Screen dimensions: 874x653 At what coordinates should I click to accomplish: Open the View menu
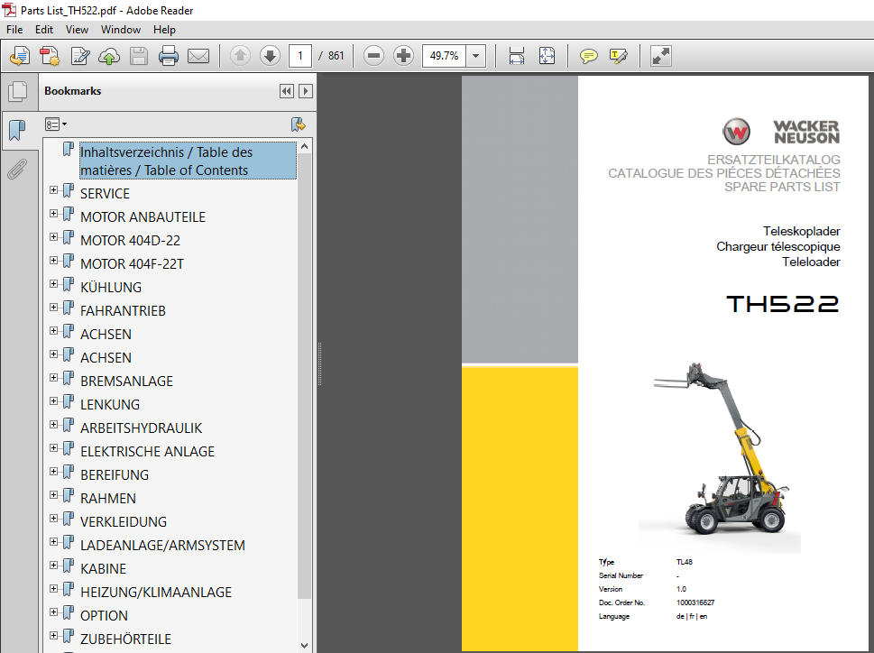tap(77, 30)
